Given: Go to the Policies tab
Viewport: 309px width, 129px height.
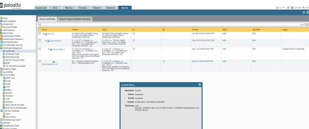Looking at the screenshot, I should (x=83, y=8).
